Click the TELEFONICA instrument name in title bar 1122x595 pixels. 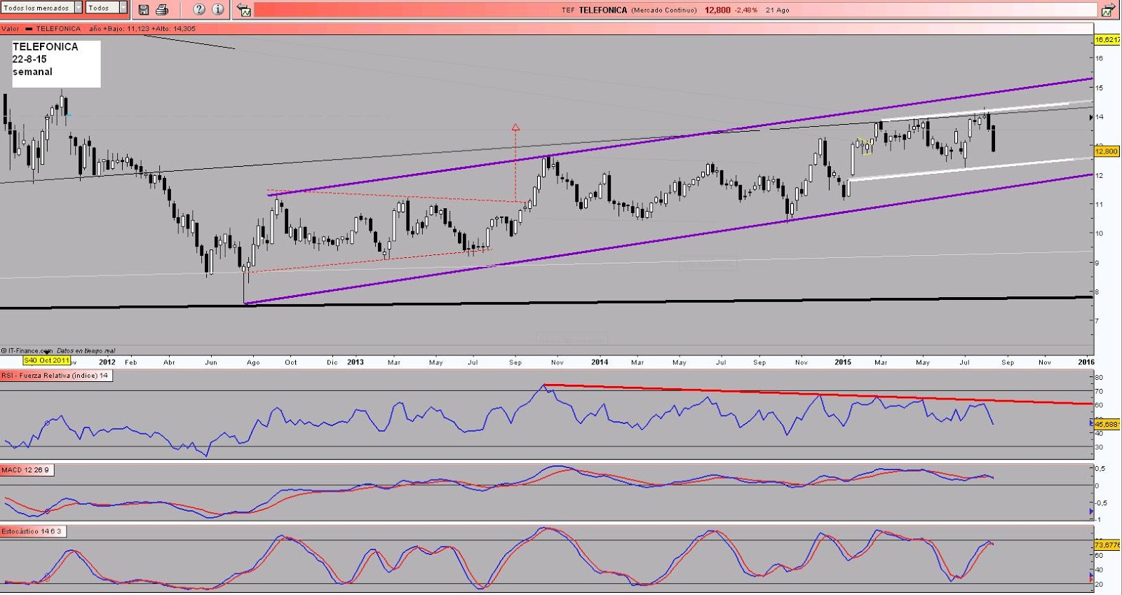point(603,10)
